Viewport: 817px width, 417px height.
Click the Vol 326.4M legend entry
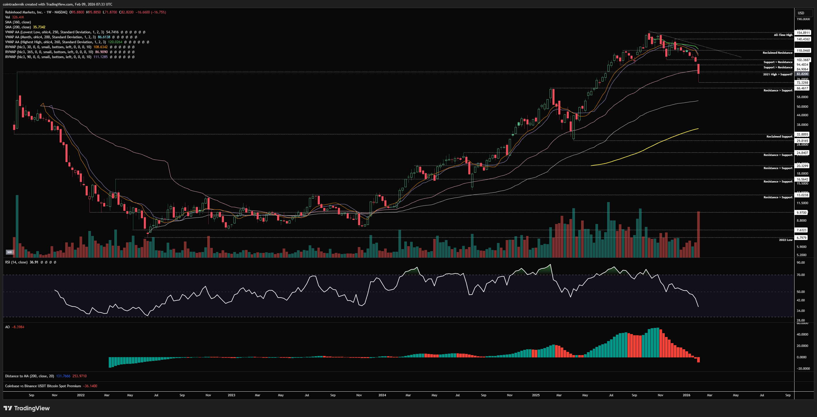14,17
